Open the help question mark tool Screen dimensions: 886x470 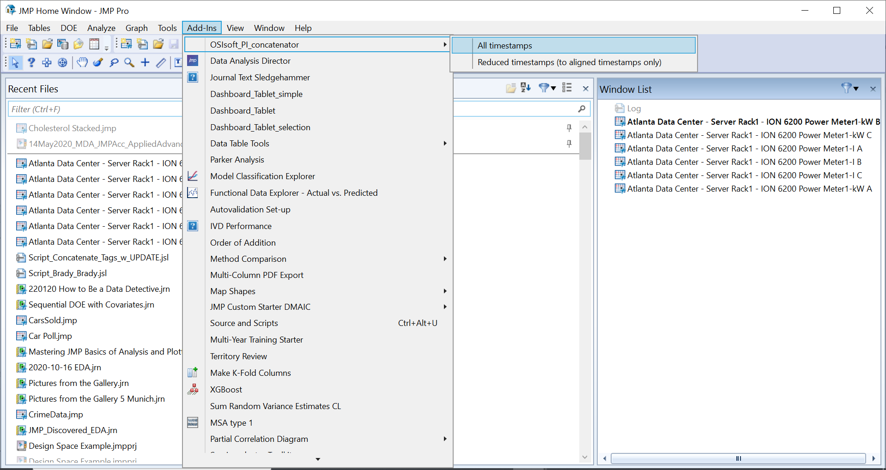click(x=31, y=62)
